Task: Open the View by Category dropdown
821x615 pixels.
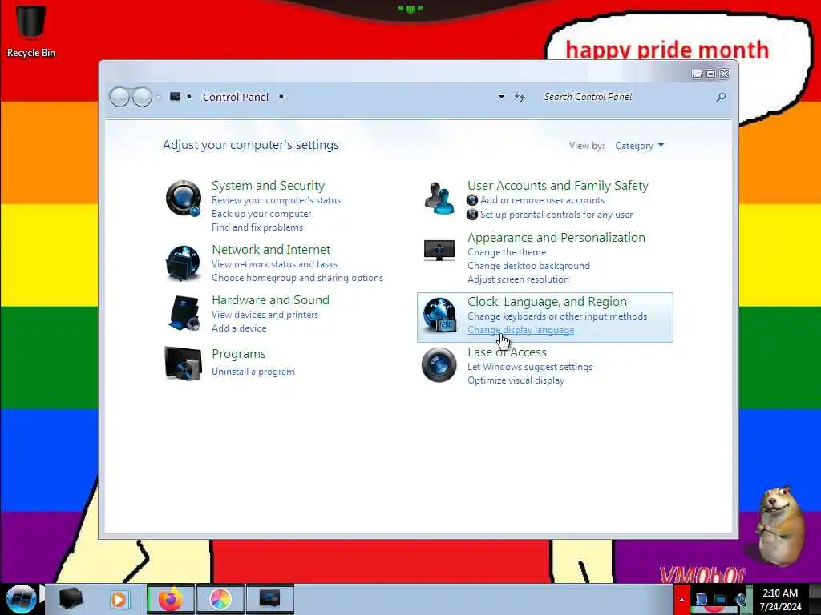Action: [639, 146]
